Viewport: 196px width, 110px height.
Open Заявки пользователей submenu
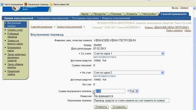(19, 18)
